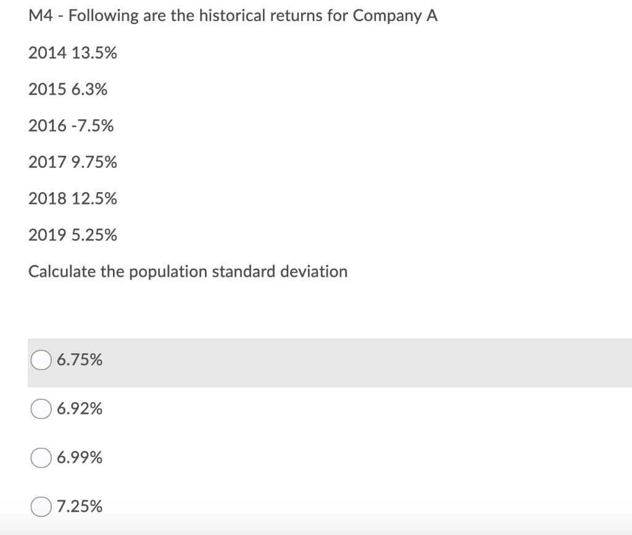
Task: Click the Calculate population standard deviation text
Action: pos(188,272)
